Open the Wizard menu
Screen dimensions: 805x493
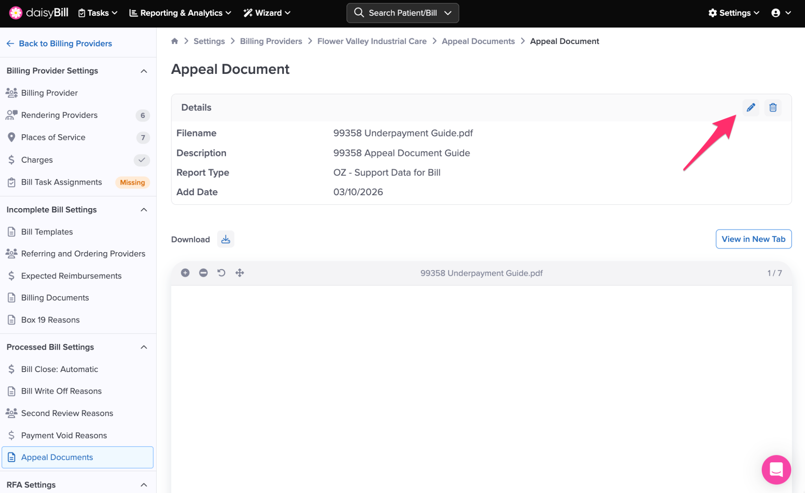[267, 13]
